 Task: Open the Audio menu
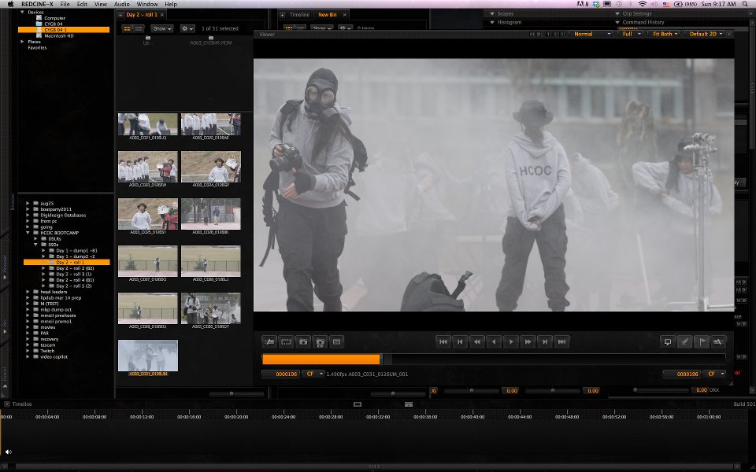(x=121, y=4)
